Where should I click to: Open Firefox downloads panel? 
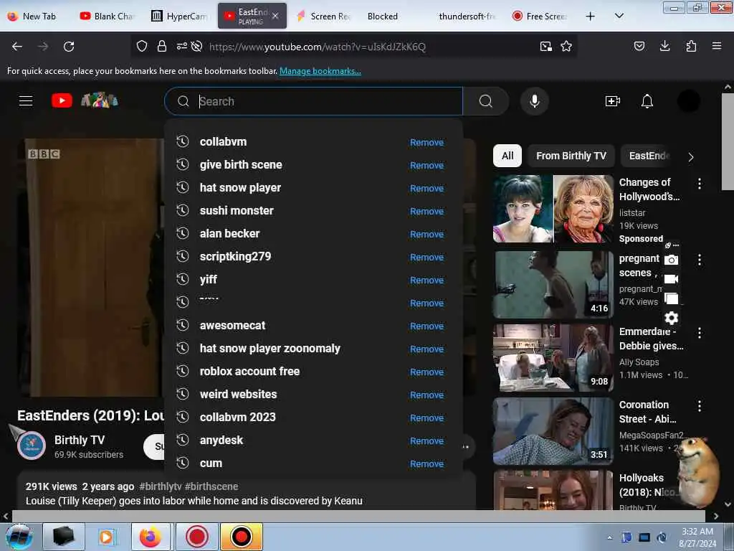tap(664, 46)
